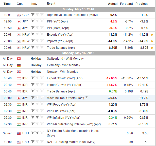Click the Event column header

(51, 4)
